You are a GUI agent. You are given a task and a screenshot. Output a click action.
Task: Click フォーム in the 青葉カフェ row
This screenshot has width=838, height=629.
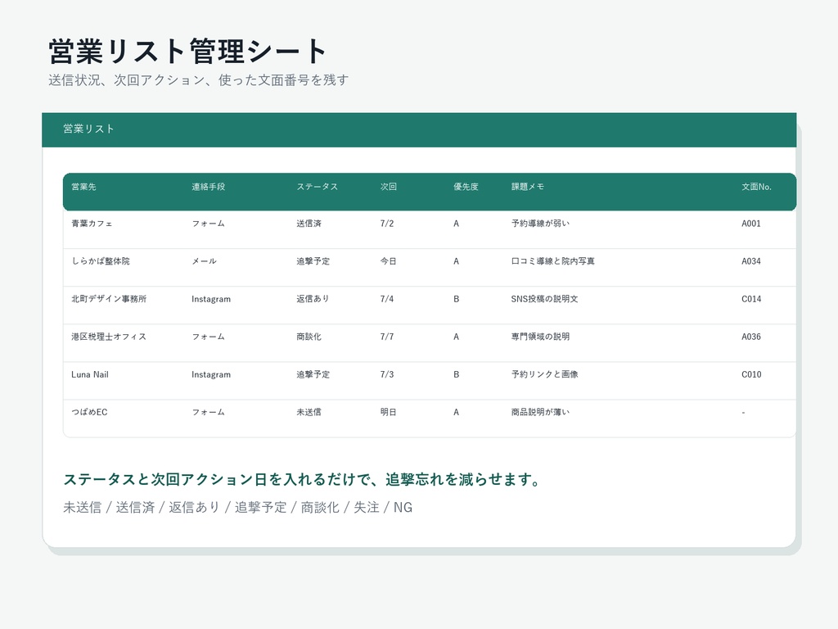(x=209, y=224)
